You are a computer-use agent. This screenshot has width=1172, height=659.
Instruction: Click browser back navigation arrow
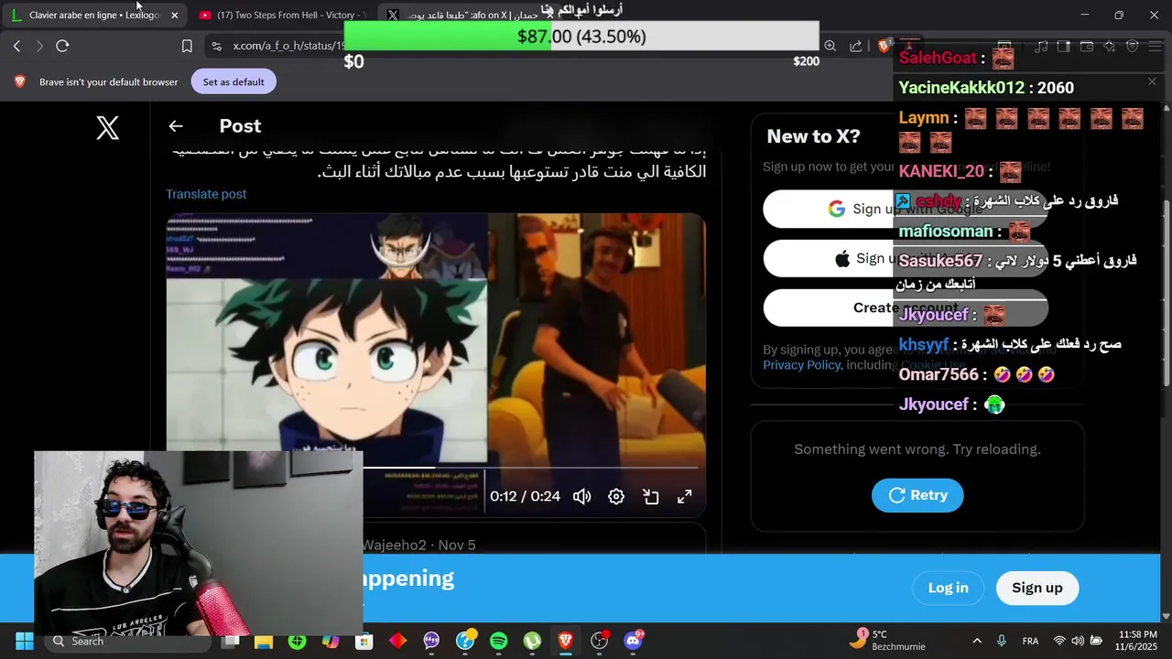pyautogui.click(x=16, y=46)
